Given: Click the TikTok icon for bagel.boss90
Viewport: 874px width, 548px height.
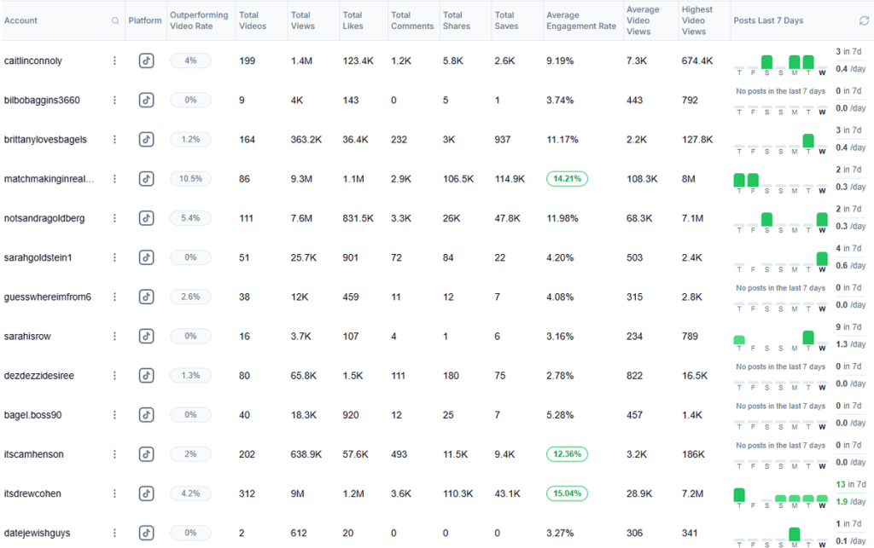Looking at the screenshot, I should pyautogui.click(x=147, y=415).
